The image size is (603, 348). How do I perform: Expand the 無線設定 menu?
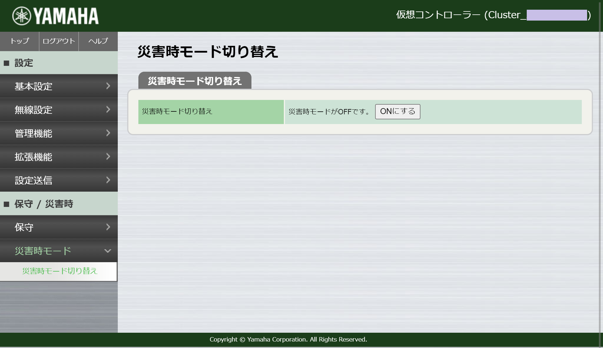(59, 110)
